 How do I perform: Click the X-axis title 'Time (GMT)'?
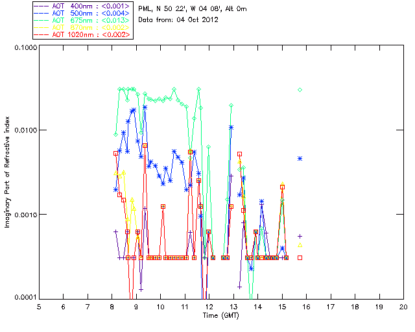click(x=220, y=315)
